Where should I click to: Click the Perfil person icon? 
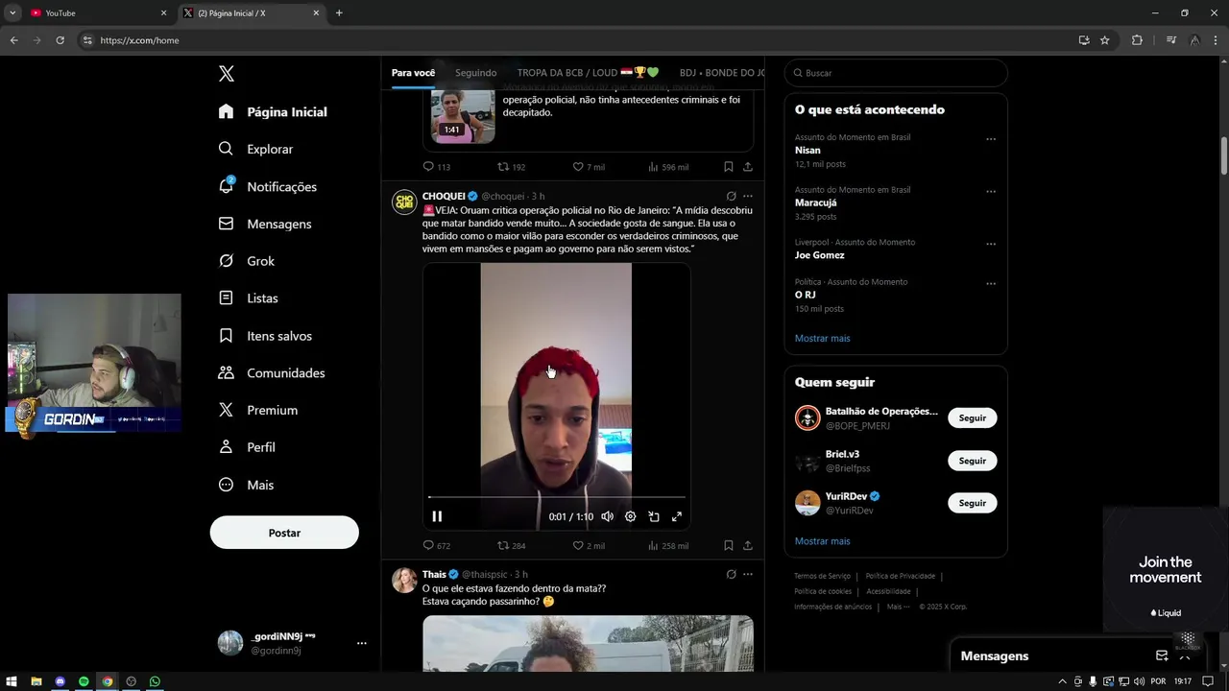point(227,447)
